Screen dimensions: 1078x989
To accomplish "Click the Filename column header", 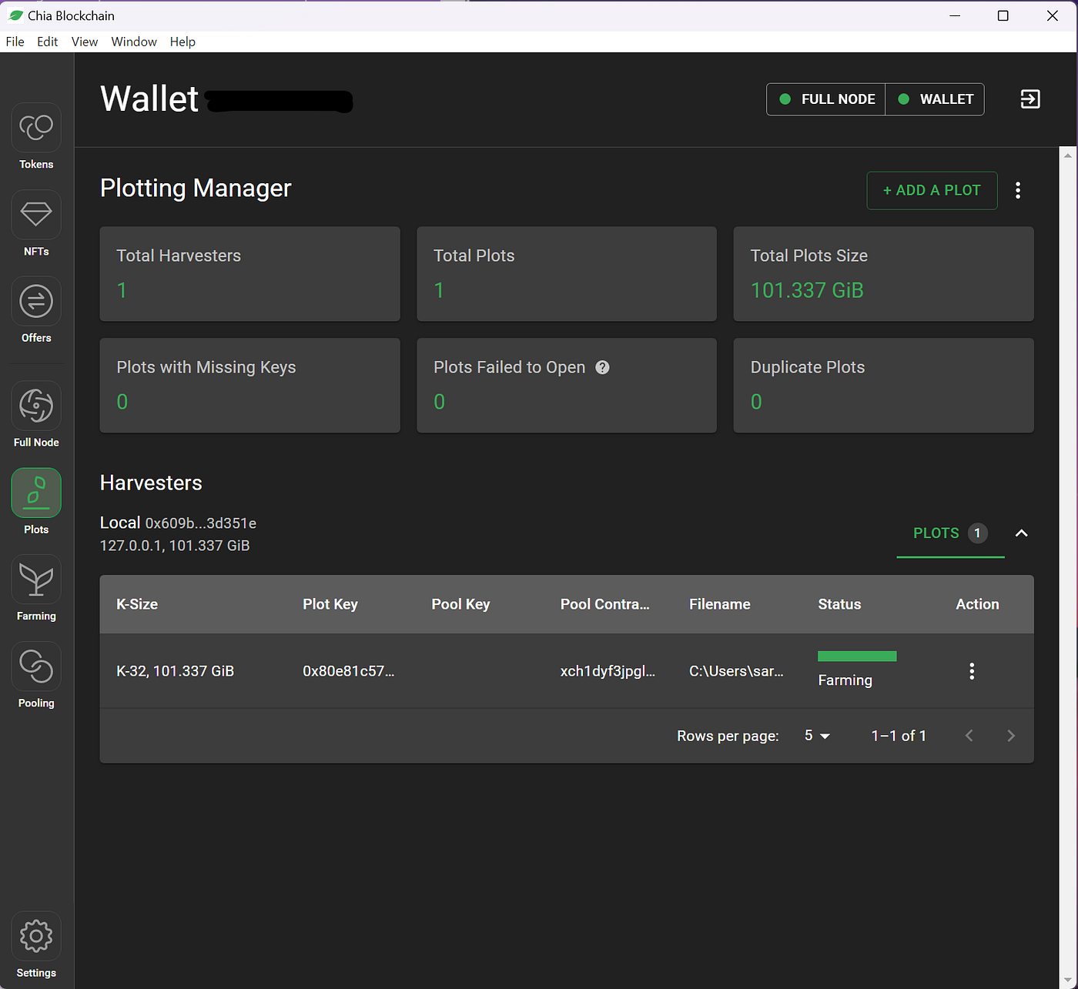I will 720,605.
